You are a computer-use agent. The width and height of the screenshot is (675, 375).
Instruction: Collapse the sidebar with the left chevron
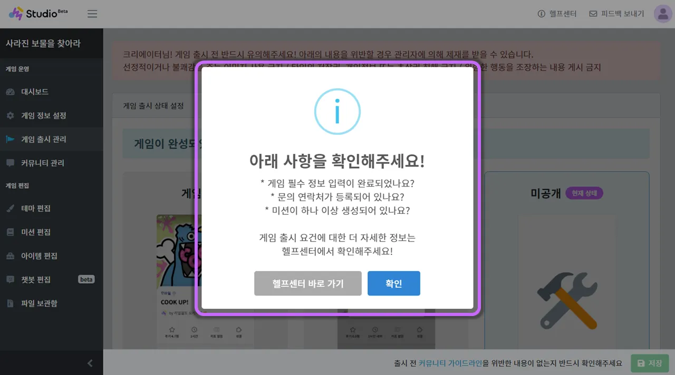coord(90,363)
